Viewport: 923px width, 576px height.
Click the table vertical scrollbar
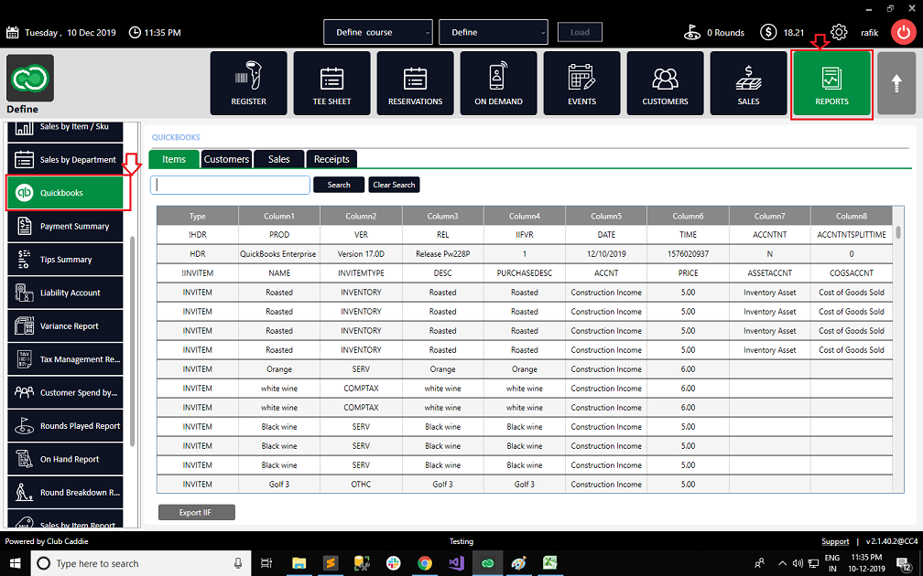tap(898, 349)
